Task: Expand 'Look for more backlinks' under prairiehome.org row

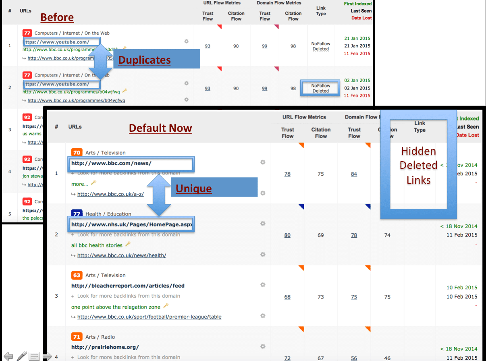Action: pos(126,357)
